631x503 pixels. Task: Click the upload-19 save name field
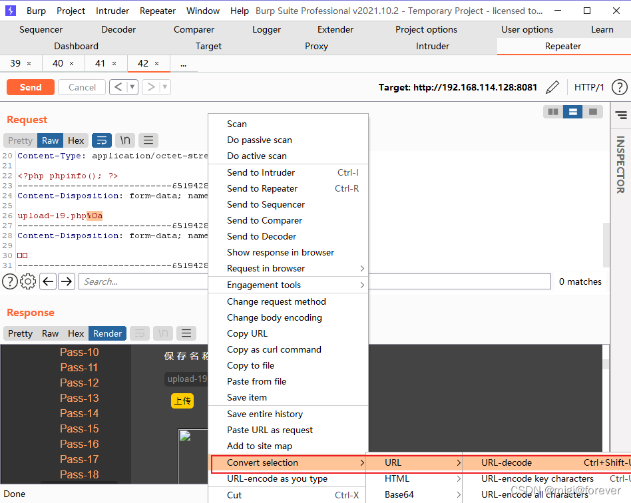tap(186, 379)
